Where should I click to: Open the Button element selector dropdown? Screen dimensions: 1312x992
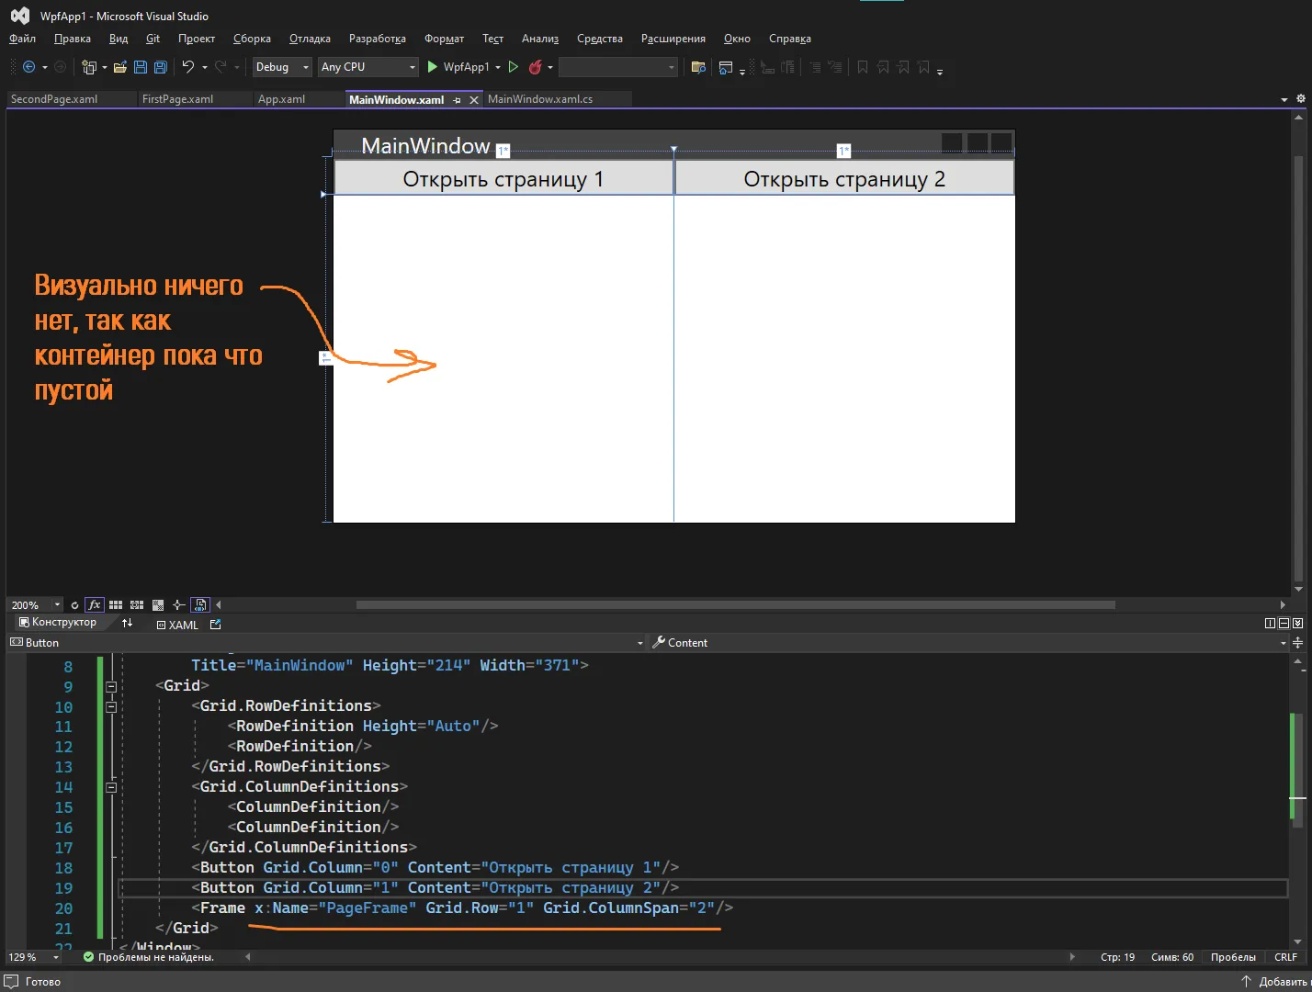pos(640,643)
